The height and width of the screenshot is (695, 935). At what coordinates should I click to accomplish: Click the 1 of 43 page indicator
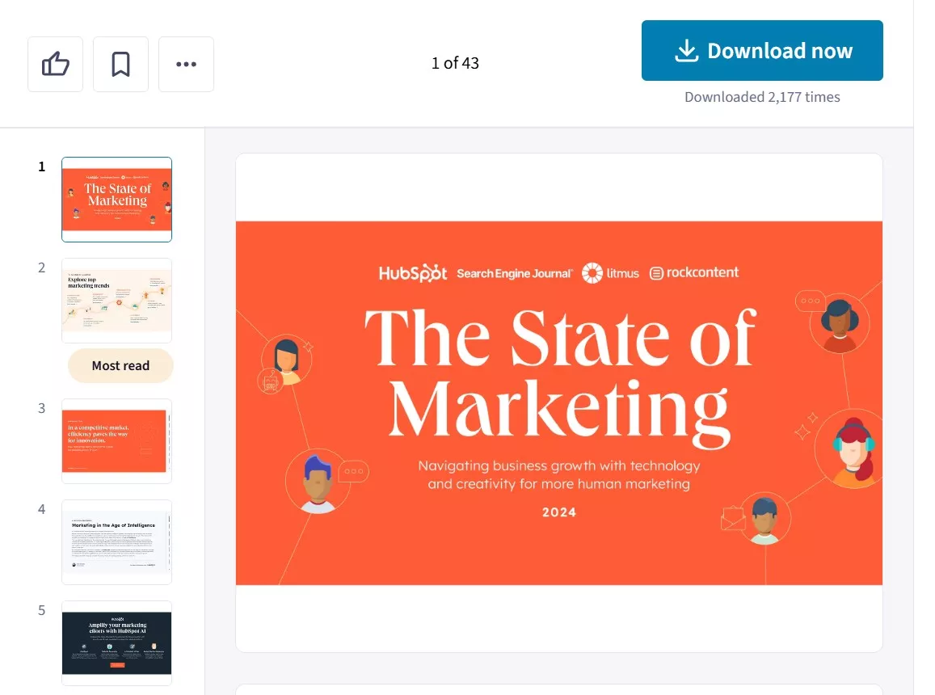click(455, 62)
